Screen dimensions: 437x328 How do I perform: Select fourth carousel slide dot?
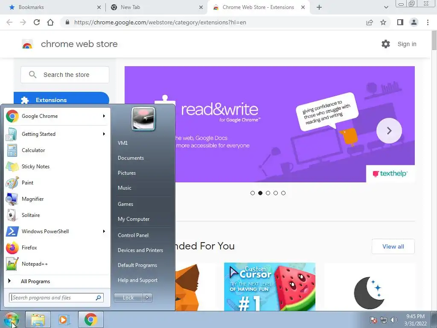click(276, 193)
